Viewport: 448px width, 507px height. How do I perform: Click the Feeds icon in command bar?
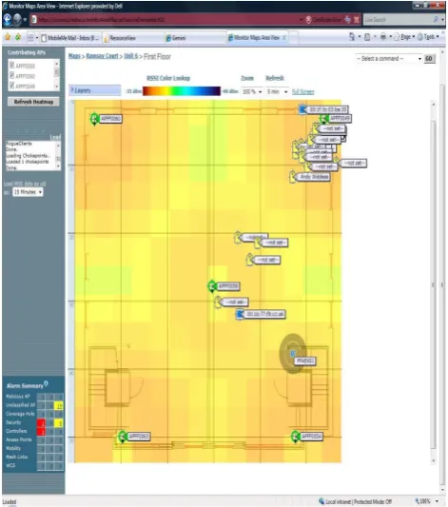367,37
